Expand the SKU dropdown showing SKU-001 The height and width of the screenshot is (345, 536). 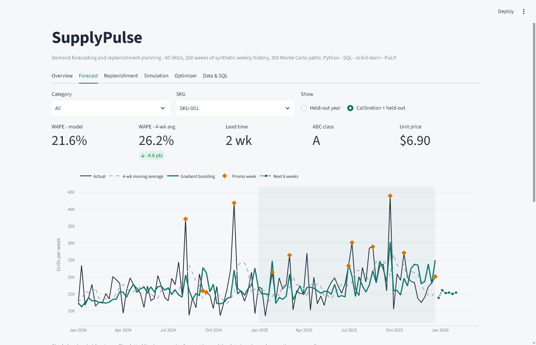point(235,108)
